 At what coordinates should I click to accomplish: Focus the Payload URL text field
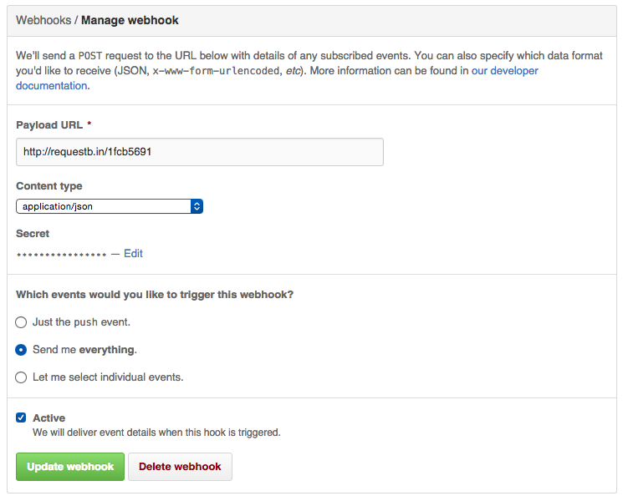click(199, 152)
